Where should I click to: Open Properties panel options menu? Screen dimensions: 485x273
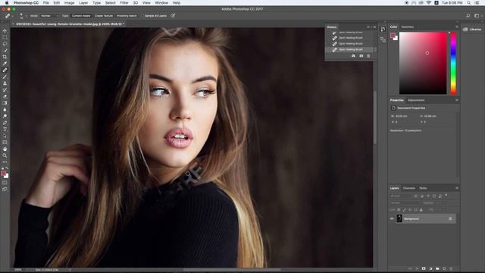point(456,100)
